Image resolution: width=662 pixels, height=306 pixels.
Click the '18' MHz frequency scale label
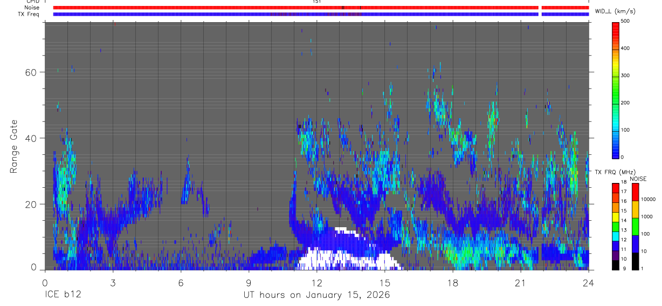[623, 183]
